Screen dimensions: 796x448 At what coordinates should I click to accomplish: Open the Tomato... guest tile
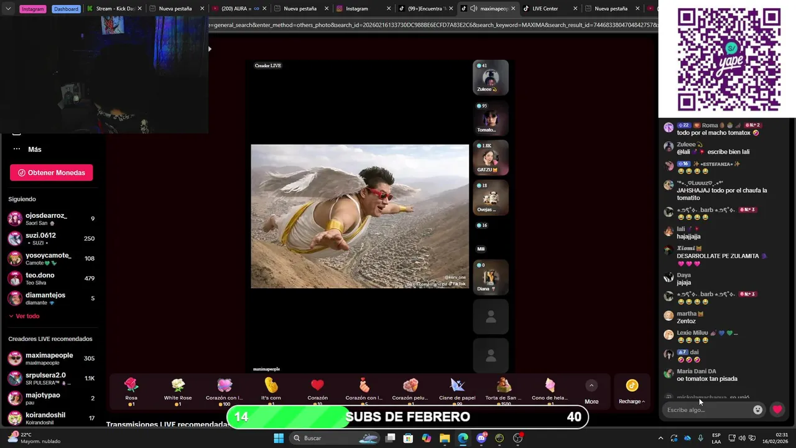pos(491,118)
